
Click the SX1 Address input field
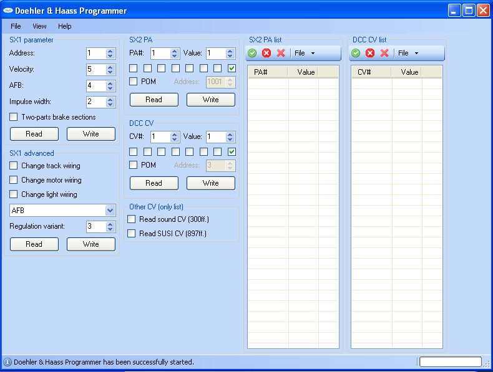tap(96, 54)
